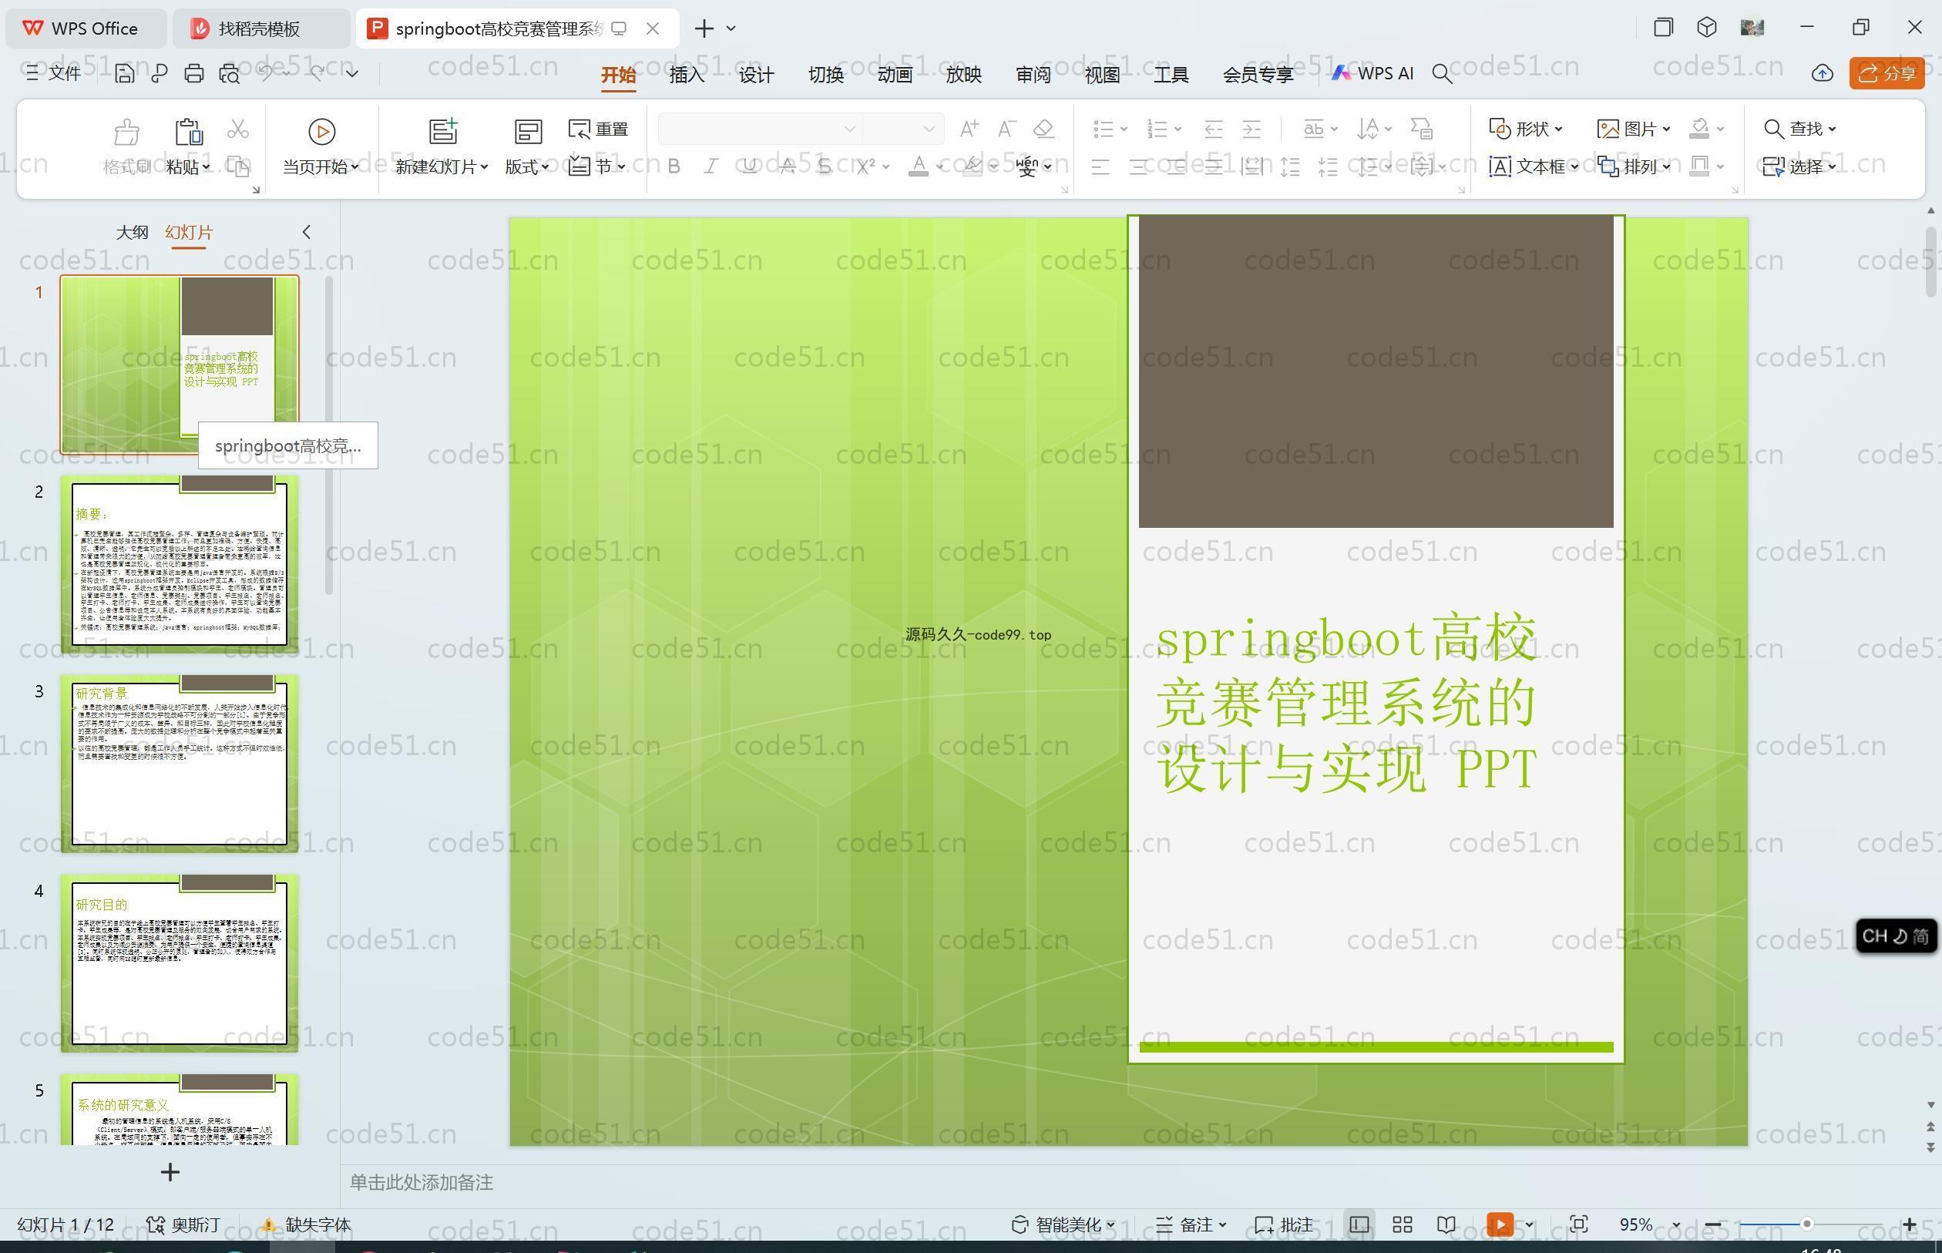
Task: Click the Print icon in quick toolbar
Action: pos(193,73)
